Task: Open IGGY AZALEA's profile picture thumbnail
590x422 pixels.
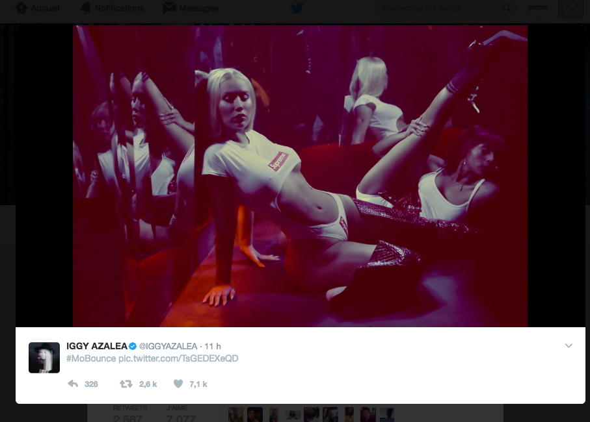Action: [x=44, y=358]
